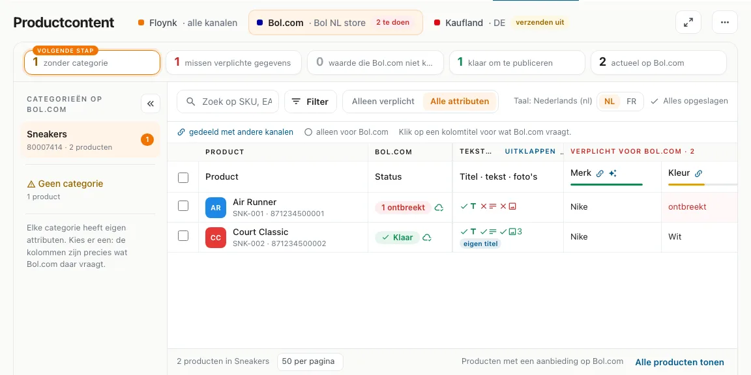Collapse the categories sidebar with double chevron
Image resolution: width=751 pixels, height=375 pixels.
click(151, 104)
